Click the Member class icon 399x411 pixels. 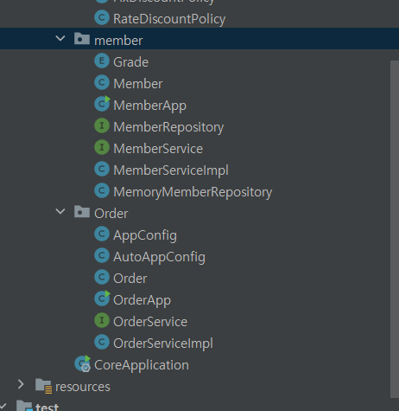click(102, 82)
